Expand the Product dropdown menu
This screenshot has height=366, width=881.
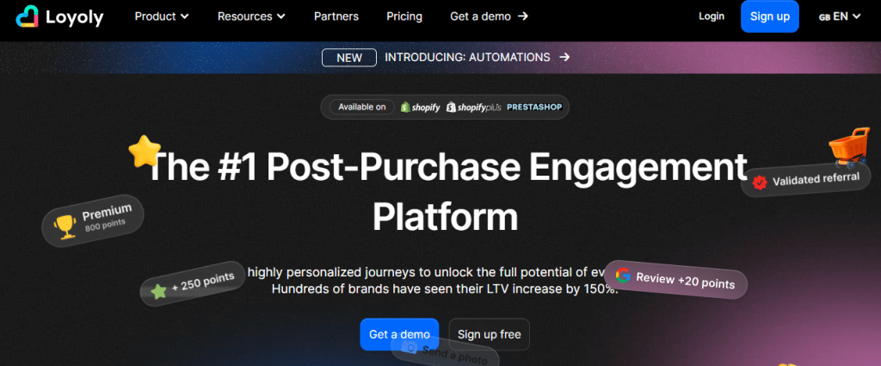[161, 16]
